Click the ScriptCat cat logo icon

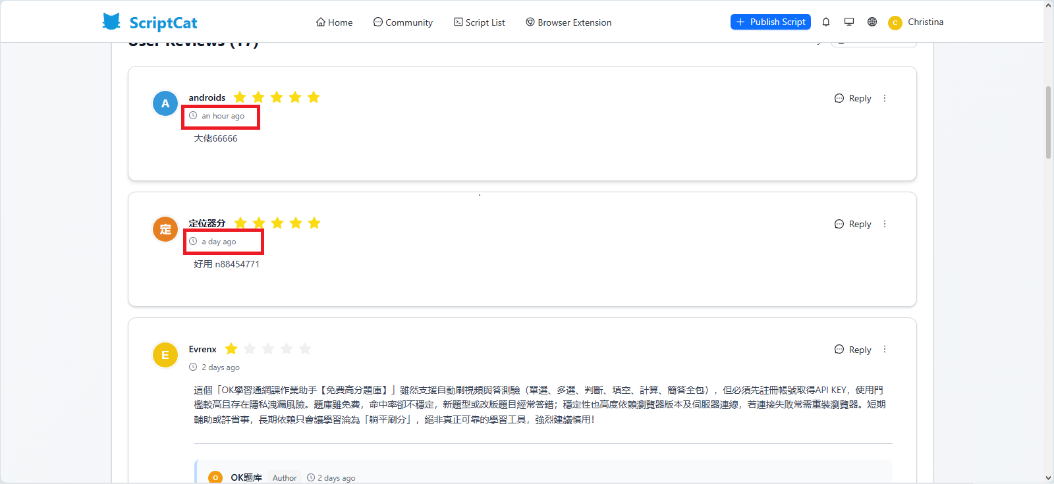pyautogui.click(x=111, y=22)
